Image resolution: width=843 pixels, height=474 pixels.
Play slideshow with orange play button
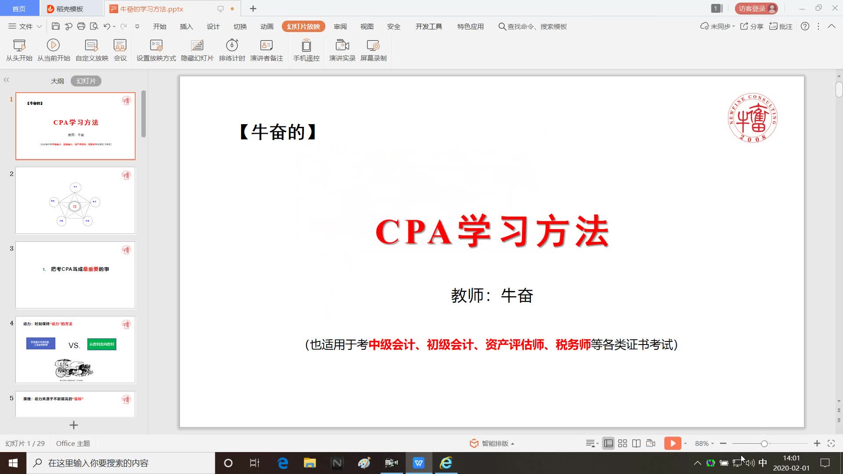[673, 443]
